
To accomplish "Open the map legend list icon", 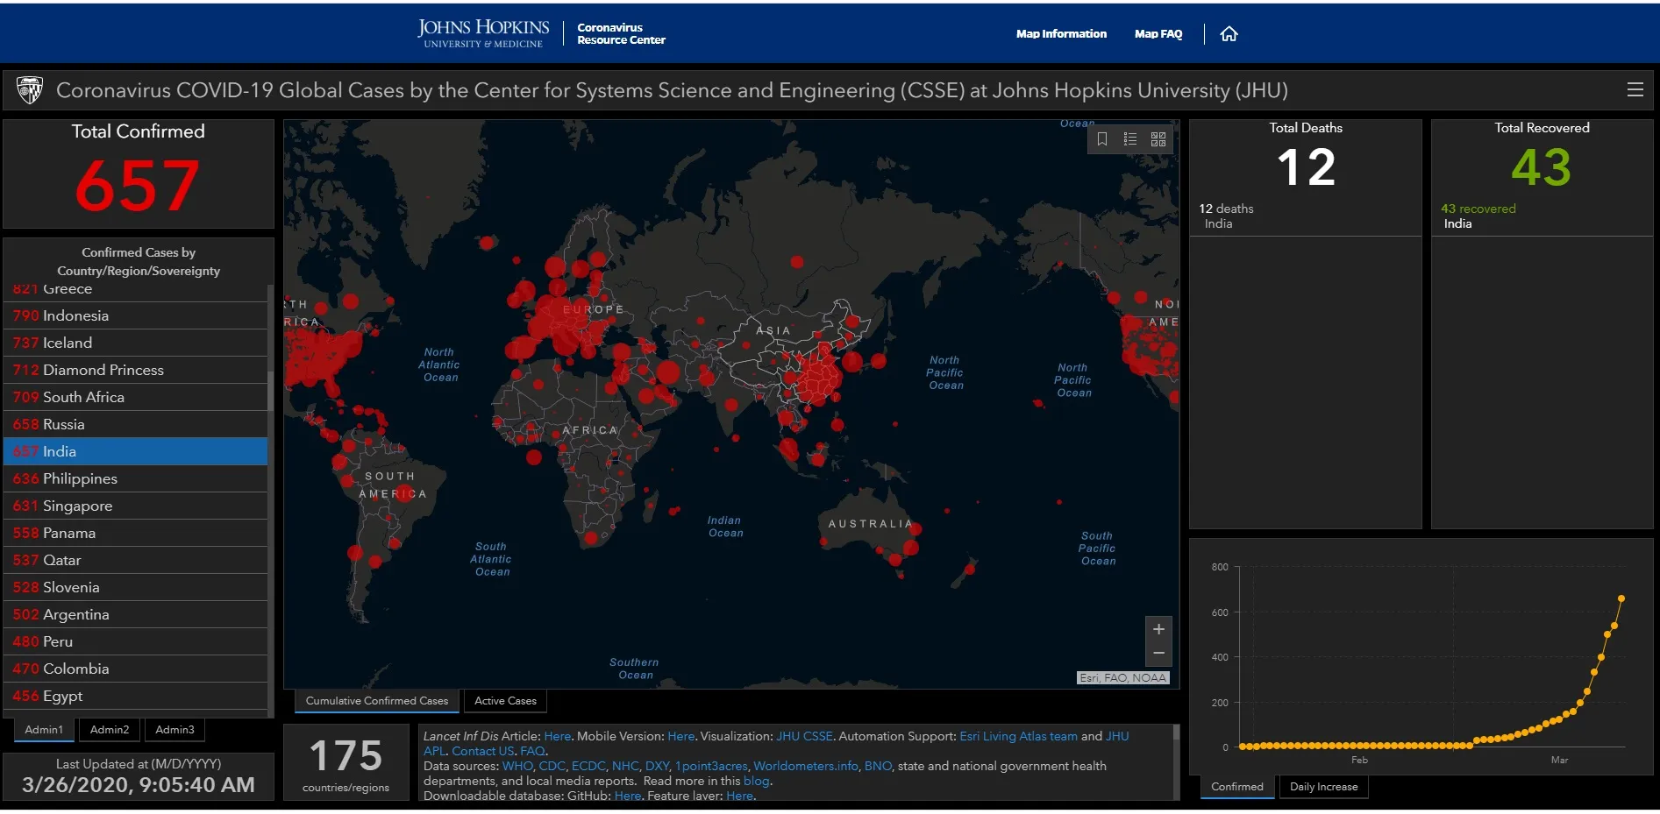I will [1130, 139].
